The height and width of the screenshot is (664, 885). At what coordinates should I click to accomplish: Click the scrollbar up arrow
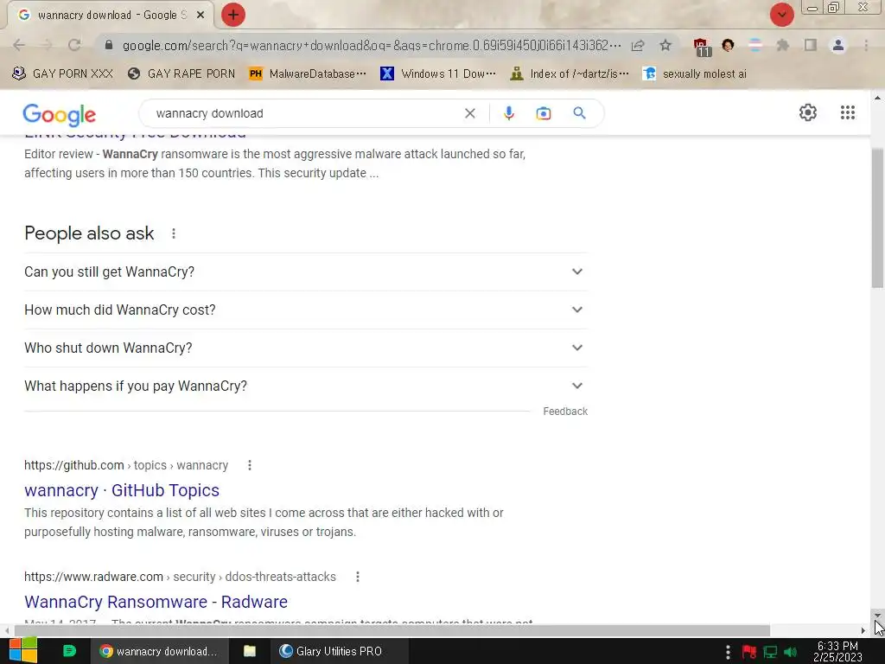(878, 99)
